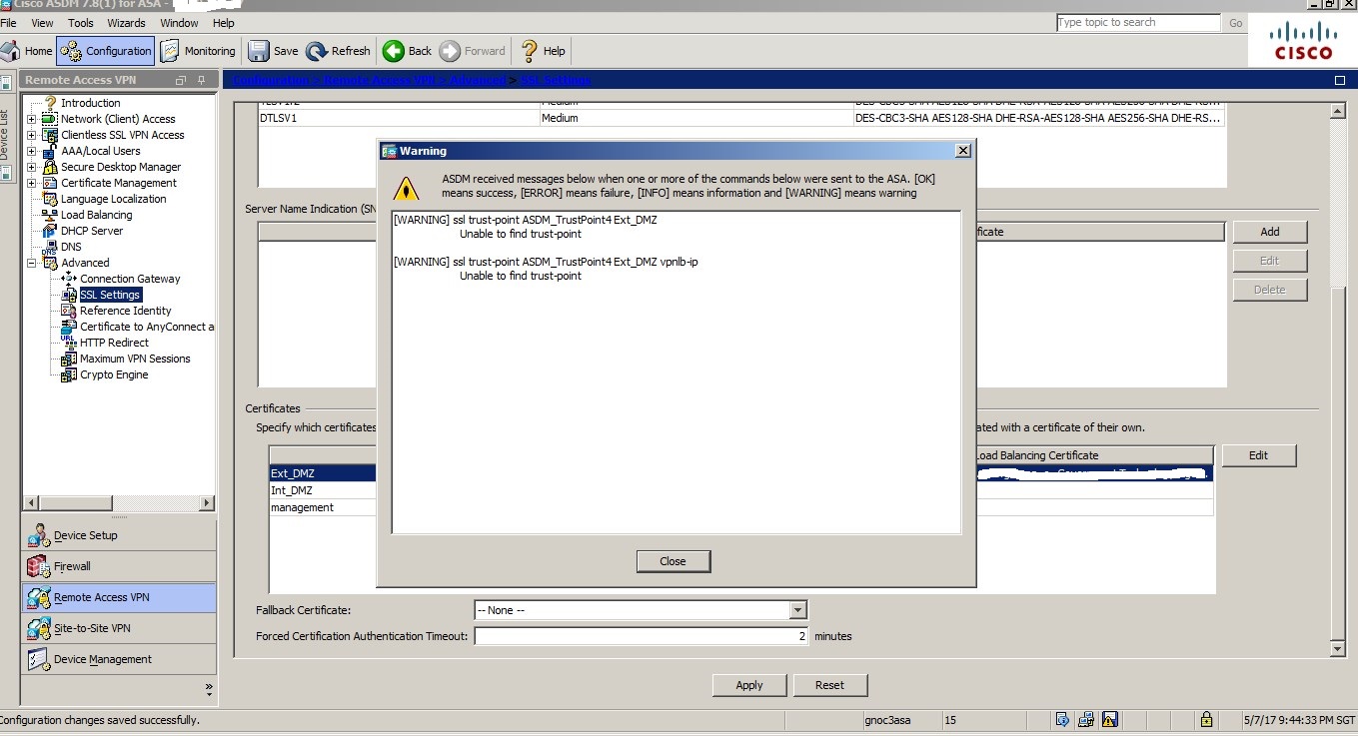Select the Language Localization tree item

click(x=113, y=199)
